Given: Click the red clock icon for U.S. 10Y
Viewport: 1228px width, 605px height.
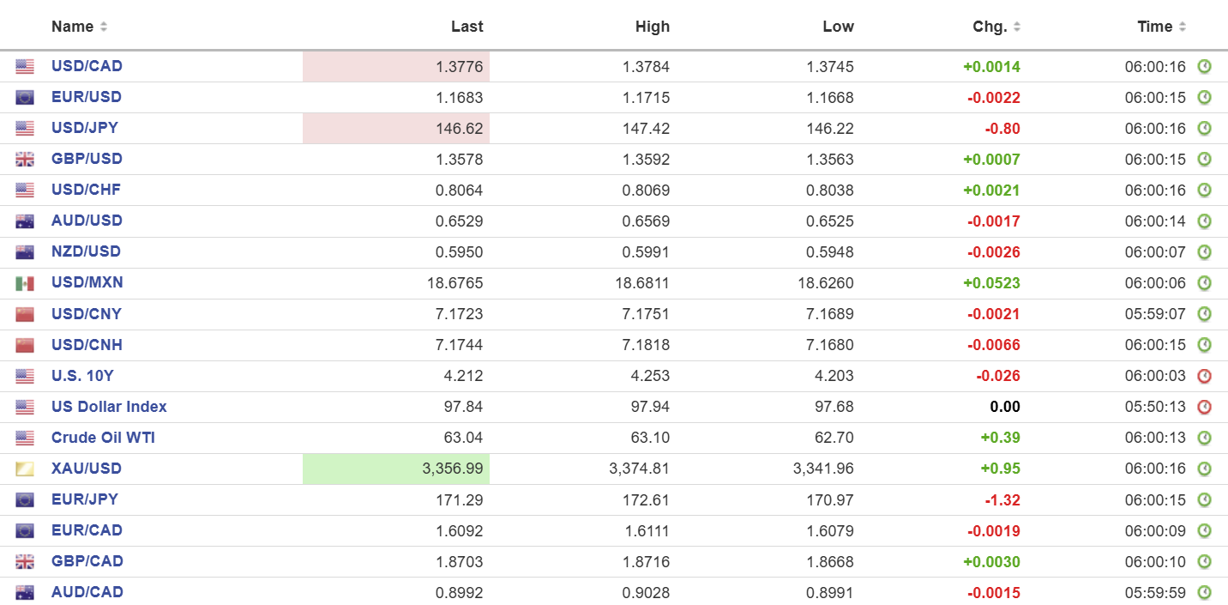Looking at the screenshot, I should 1204,376.
